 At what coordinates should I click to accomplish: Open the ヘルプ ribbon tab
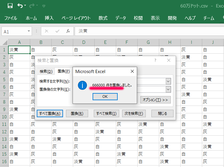pyautogui.click(x=190, y=18)
